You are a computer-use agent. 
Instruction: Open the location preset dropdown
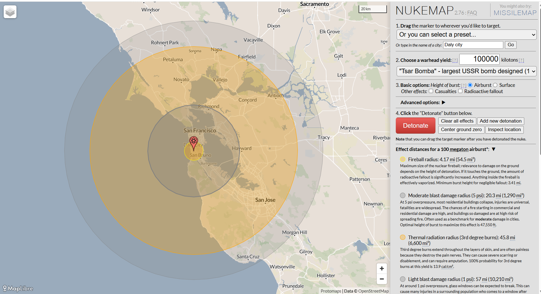tap(466, 35)
